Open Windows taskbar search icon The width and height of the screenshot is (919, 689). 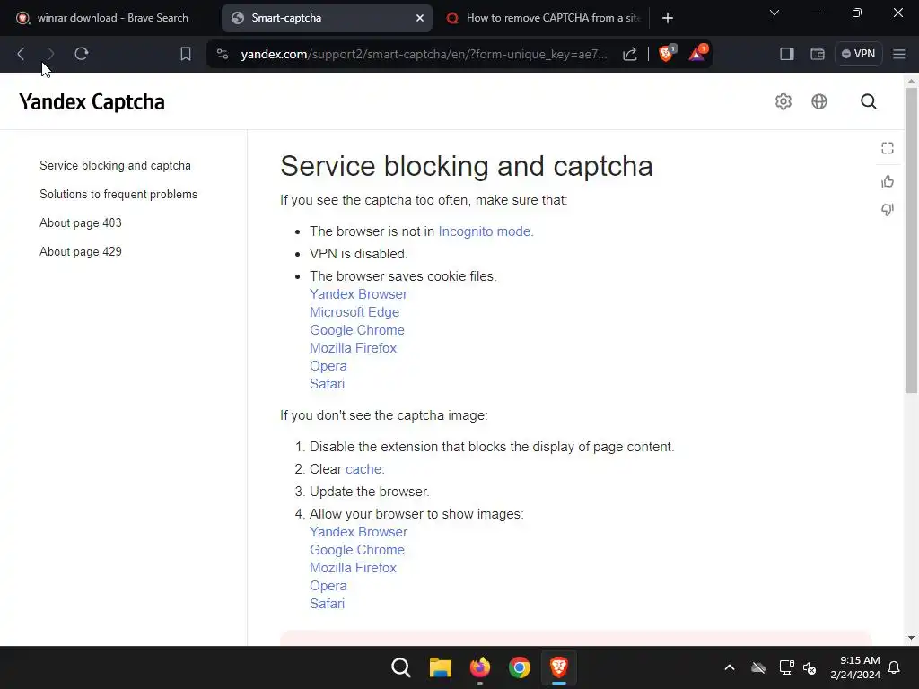tap(401, 667)
